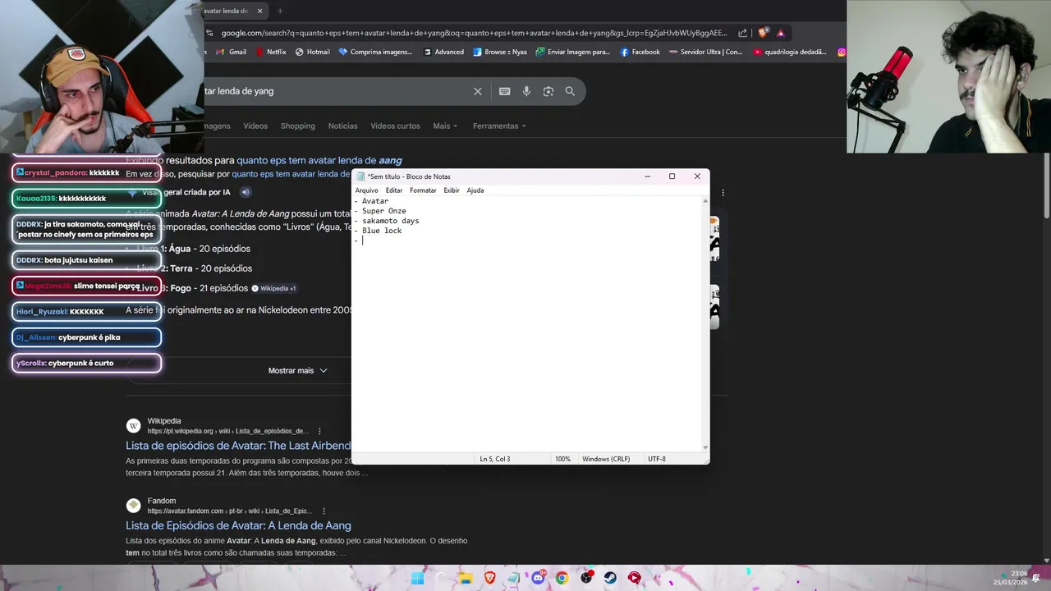
Task: Open the Hotmail bookmark
Action: [x=312, y=52]
